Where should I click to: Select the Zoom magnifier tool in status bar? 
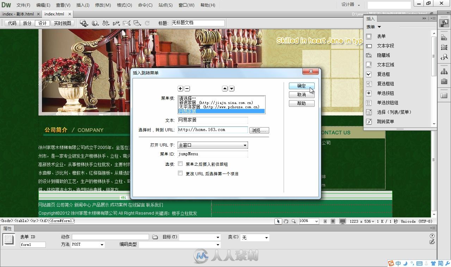[293, 221]
